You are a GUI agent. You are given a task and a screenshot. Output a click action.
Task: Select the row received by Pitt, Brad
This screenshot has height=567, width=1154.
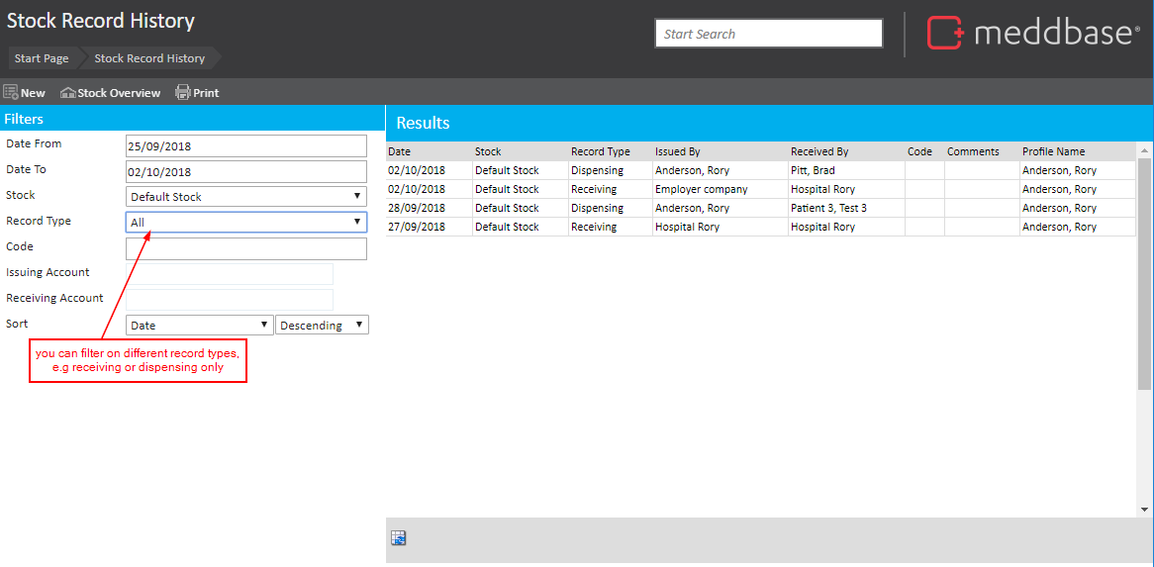coord(813,171)
